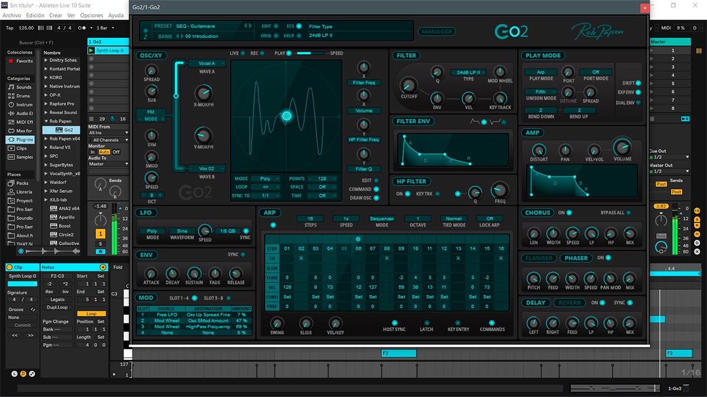This screenshot has width=707, height=397.
Task: Click the F2 MIDI note in piano roll
Action: (x=398, y=353)
